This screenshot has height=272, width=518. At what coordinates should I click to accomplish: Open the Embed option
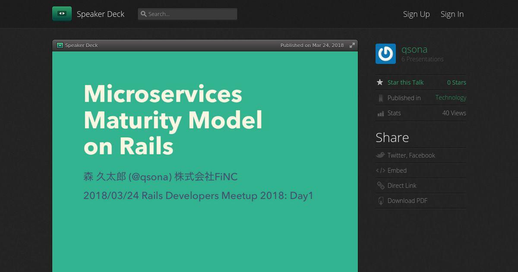point(397,171)
